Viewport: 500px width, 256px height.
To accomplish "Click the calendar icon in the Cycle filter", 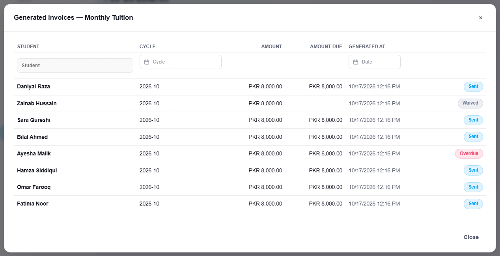I will [147, 62].
